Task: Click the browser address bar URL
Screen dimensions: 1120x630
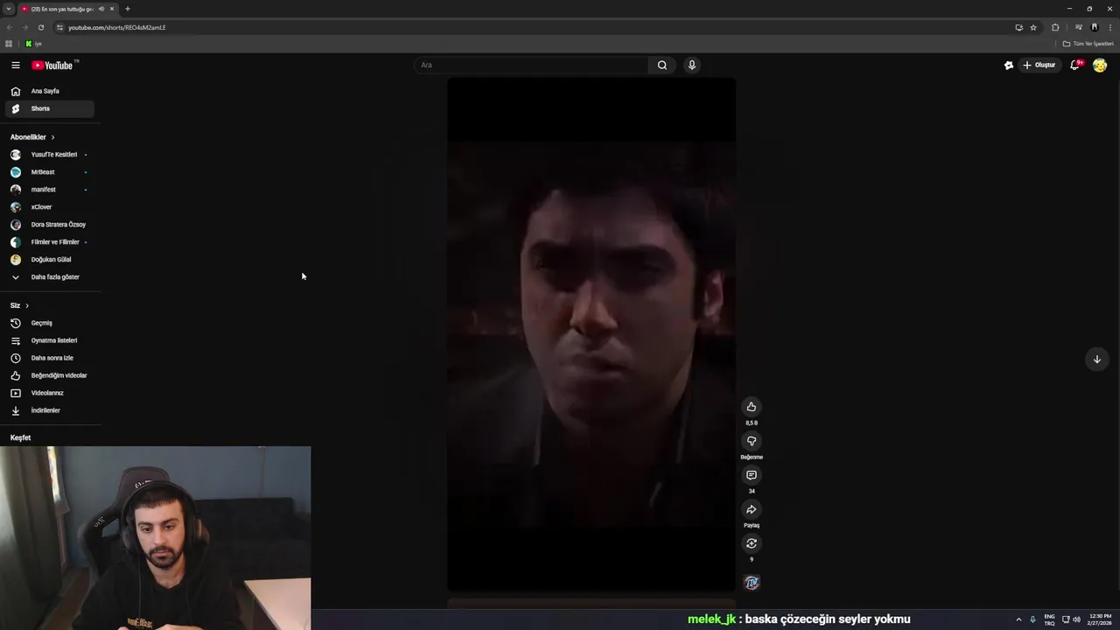Action: point(116,27)
